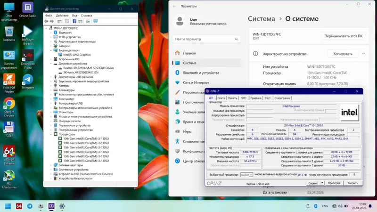Expand the Мониторы node
The width and height of the screenshot is (377, 212).
point(51,112)
